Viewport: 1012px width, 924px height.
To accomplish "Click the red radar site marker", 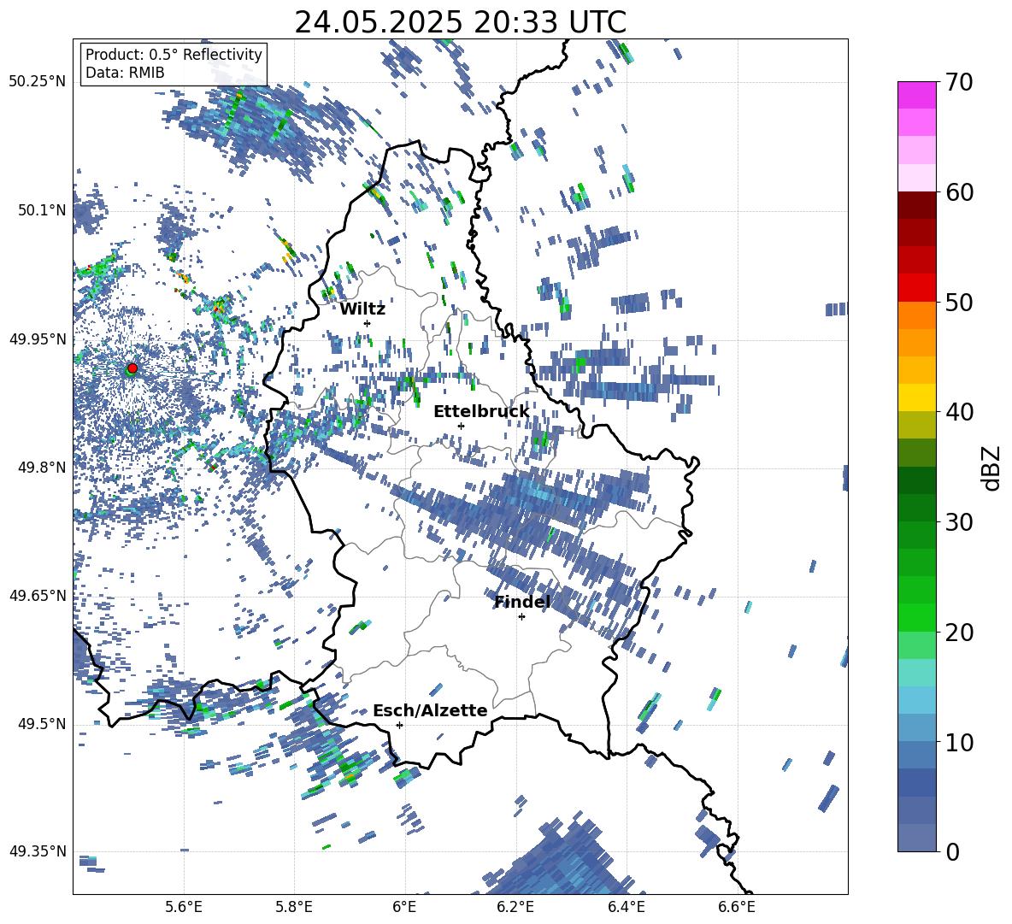I will point(132,368).
